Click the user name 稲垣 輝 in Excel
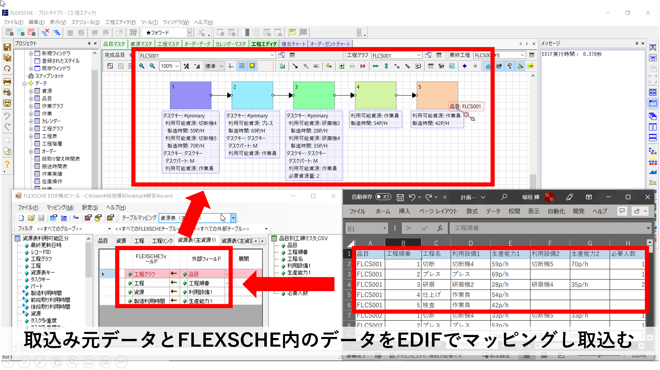This screenshot has width=660, height=370. click(531, 197)
